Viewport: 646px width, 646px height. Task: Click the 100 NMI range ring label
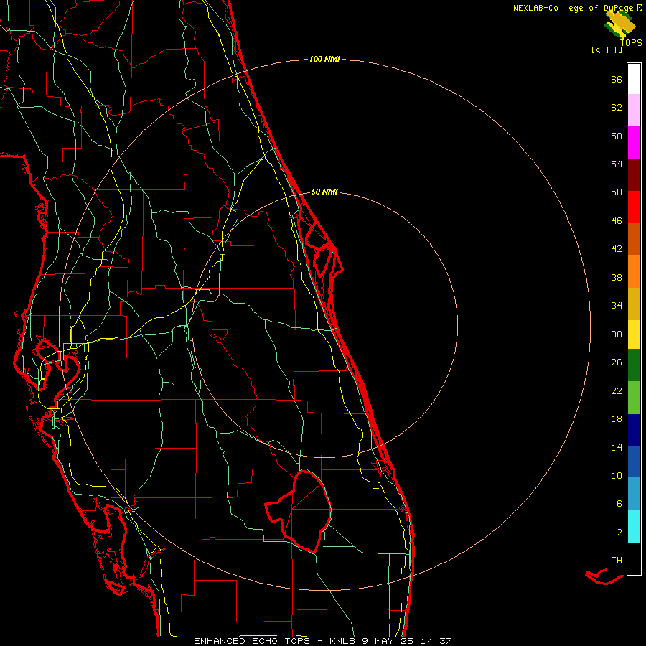click(x=324, y=60)
